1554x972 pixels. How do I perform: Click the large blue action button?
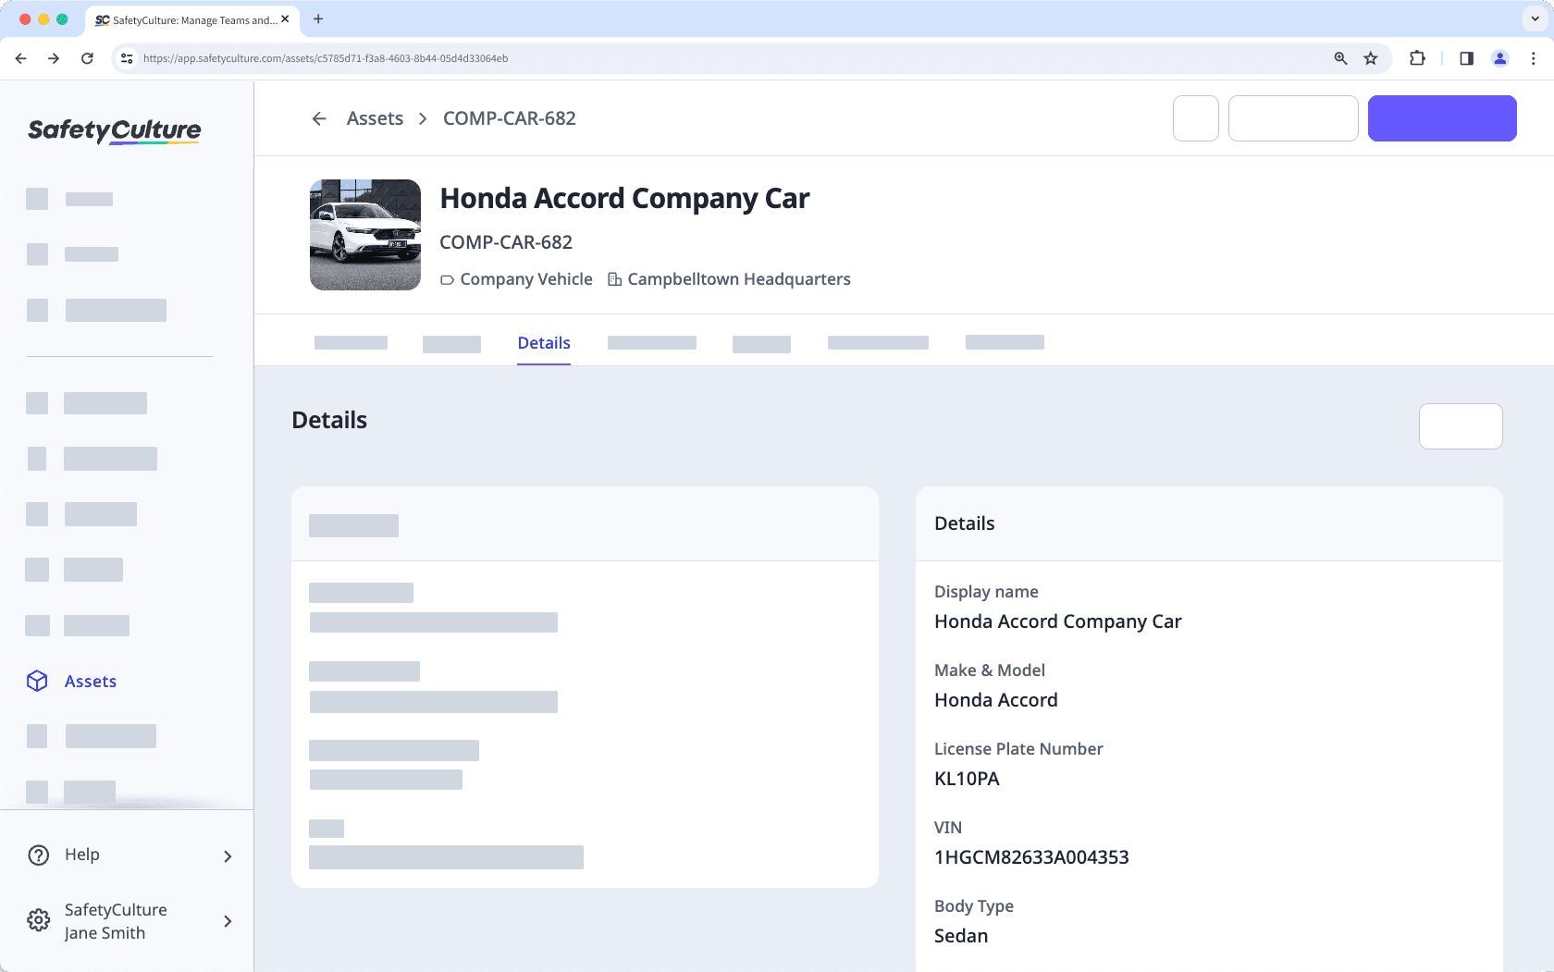(1441, 118)
